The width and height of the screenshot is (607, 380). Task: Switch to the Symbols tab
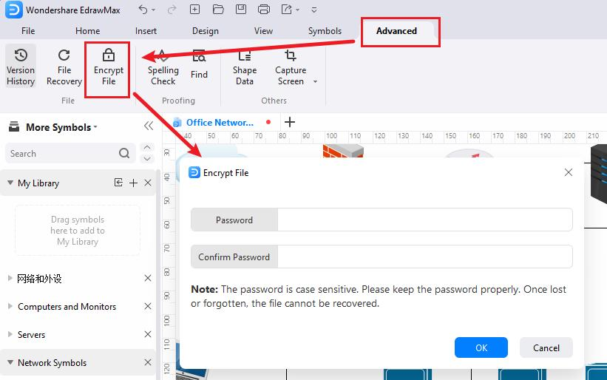pyautogui.click(x=325, y=31)
